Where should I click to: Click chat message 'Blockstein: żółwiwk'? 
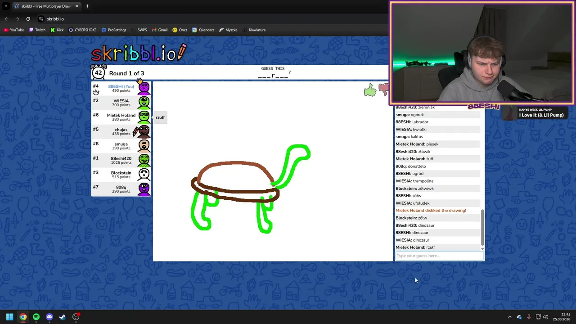pyautogui.click(x=414, y=188)
